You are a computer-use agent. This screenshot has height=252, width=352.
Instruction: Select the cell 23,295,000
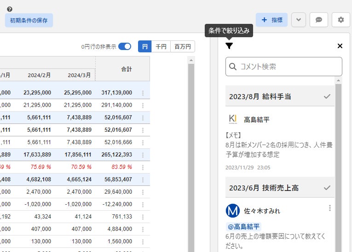[x=37, y=93]
